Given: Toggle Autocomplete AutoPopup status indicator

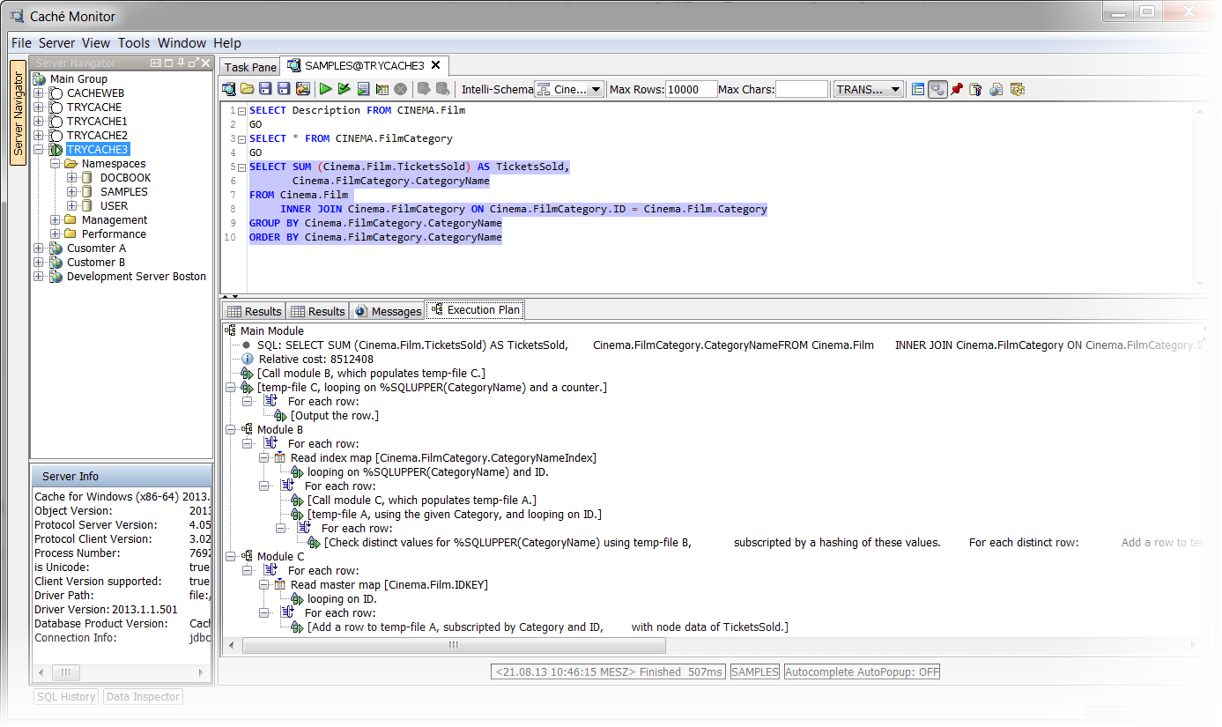Looking at the screenshot, I should pyautogui.click(x=863, y=671).
